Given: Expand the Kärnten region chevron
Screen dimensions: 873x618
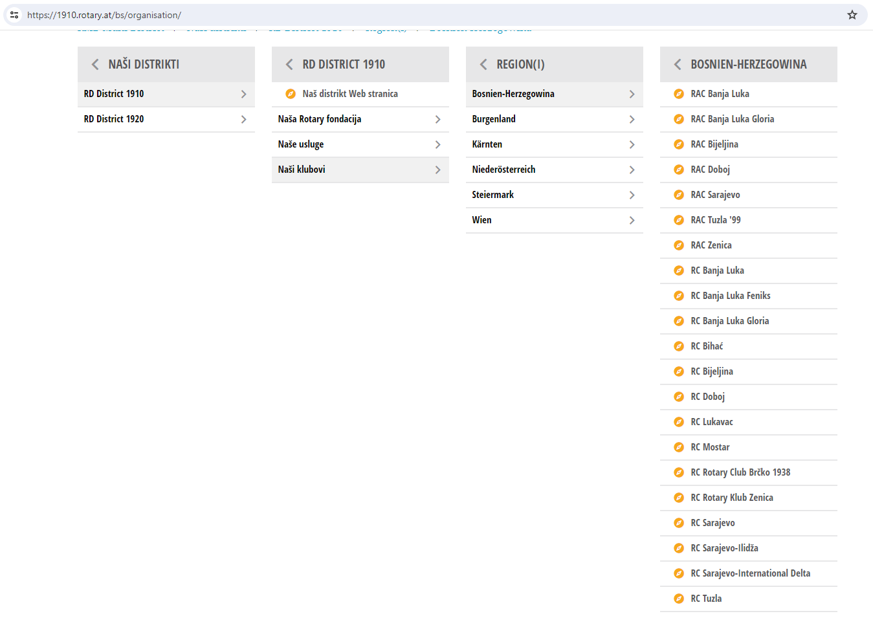Looking at the screenshot, I should (x=632, y=144).
